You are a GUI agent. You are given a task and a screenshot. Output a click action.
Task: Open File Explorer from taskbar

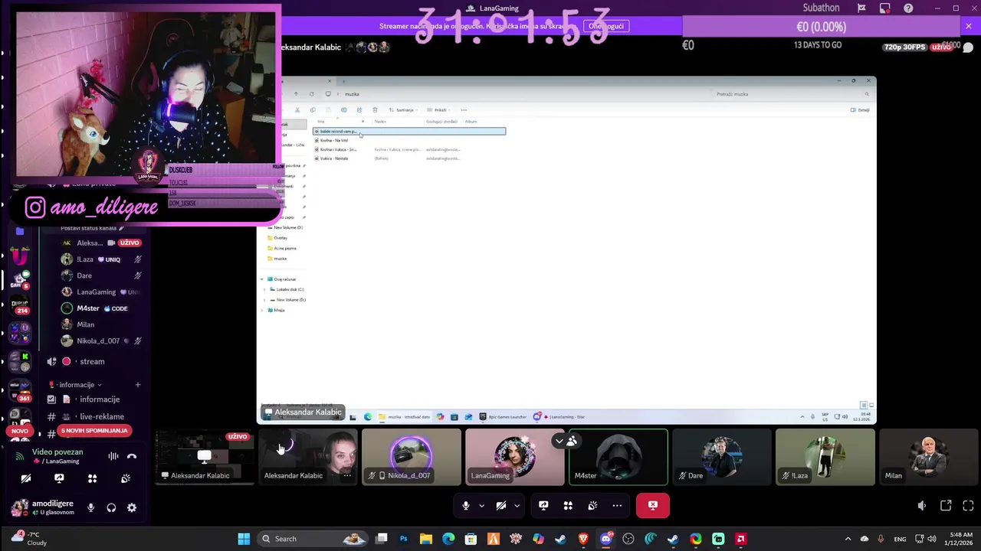tap(426, 539)
